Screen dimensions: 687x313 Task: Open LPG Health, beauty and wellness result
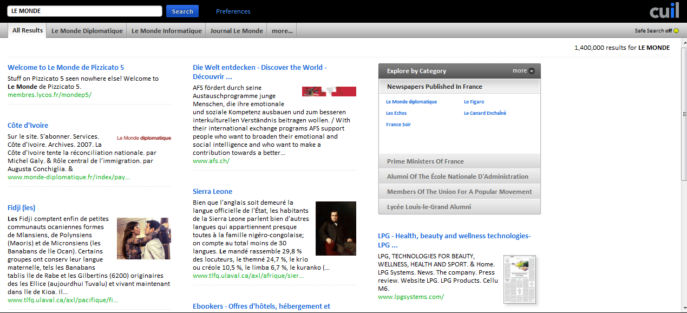(454, 240)
